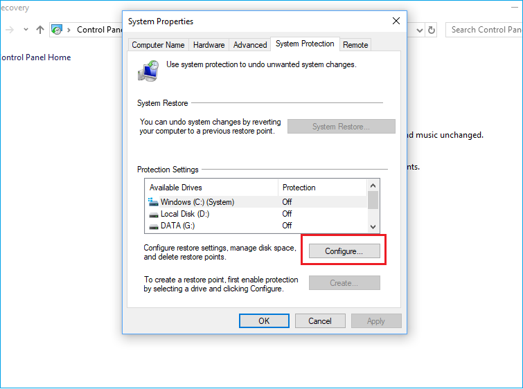Click the Local Disk (D:) drive icon
The image size is (523, 389).
153,214
